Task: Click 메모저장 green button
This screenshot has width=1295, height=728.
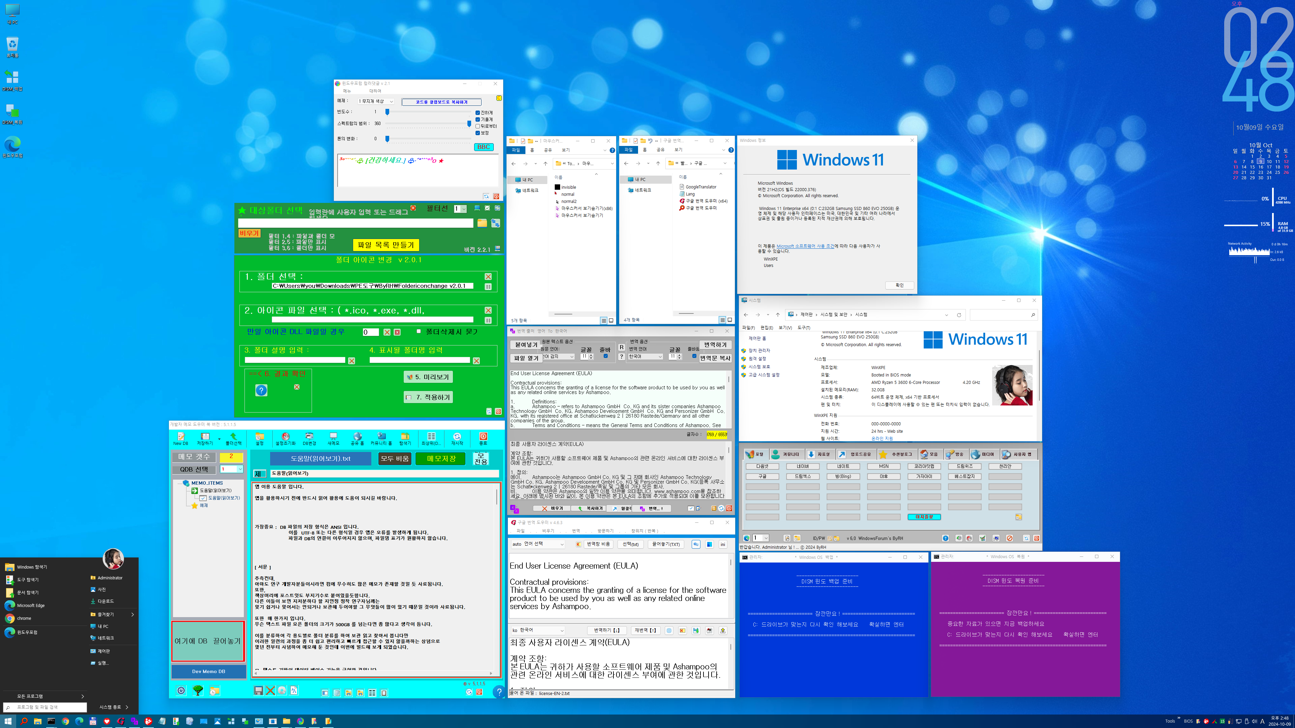Action: click(x=441, y=459)
